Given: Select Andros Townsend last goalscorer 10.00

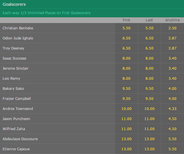Looking at the screenshot, I should (x=149, y=109).
